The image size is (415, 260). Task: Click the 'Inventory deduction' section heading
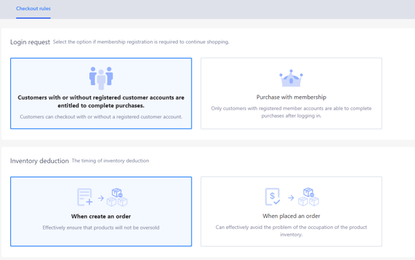(39, 161)
